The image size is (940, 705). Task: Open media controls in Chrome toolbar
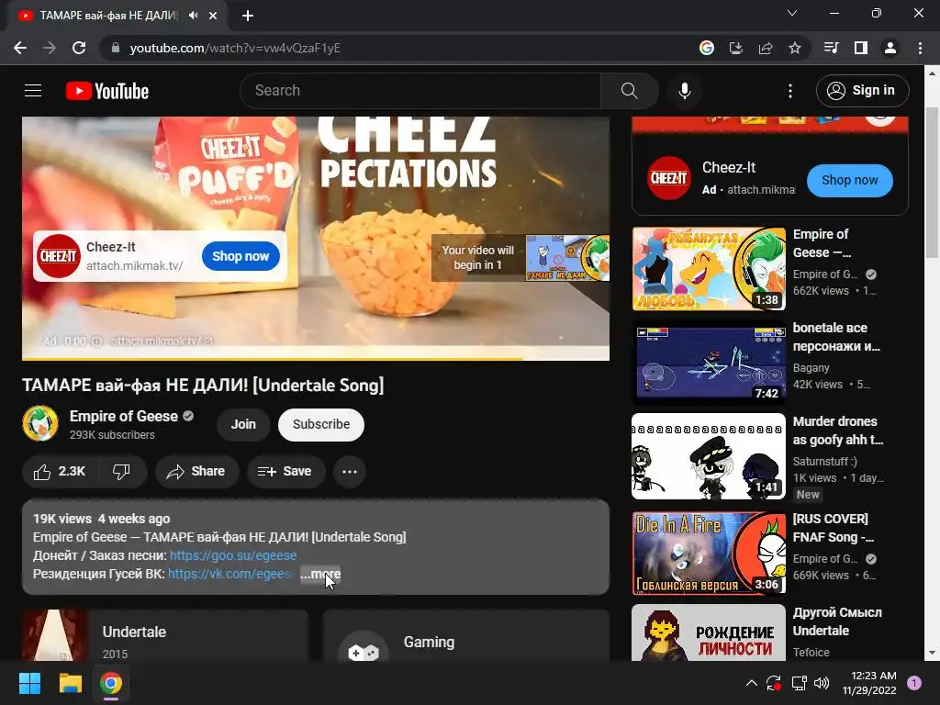coord(831,48)
